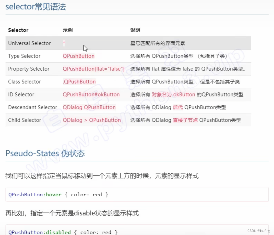This screenshot has height=235, width=274.
Task: Click the 示例 column header
Action: [68, 30]
